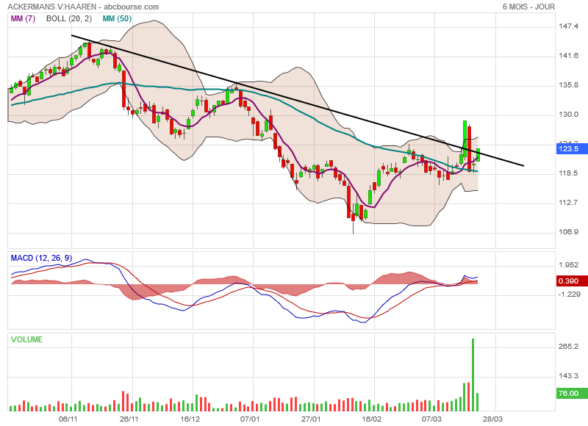
Task: Click the 26/11 date label
Action: pos(129,419)
